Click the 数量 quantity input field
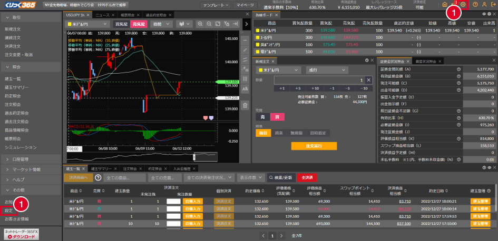498x241 pixels. click(x=319, y=80)
